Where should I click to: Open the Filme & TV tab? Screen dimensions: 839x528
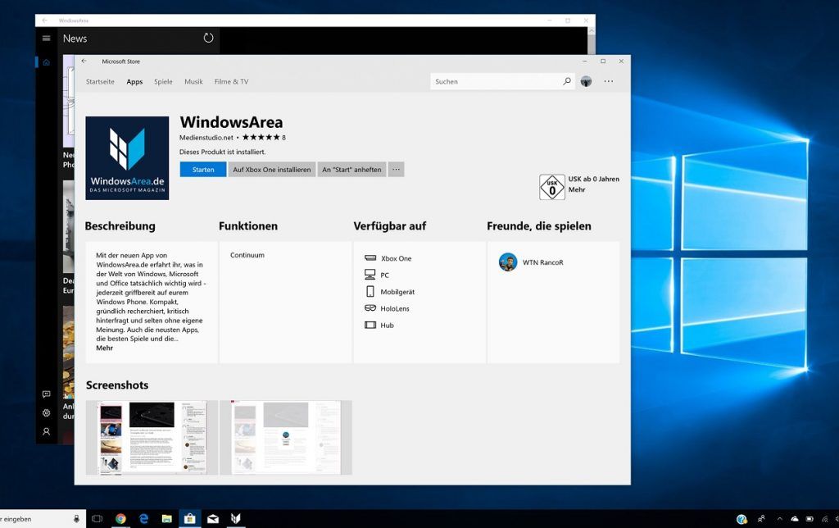231,82
